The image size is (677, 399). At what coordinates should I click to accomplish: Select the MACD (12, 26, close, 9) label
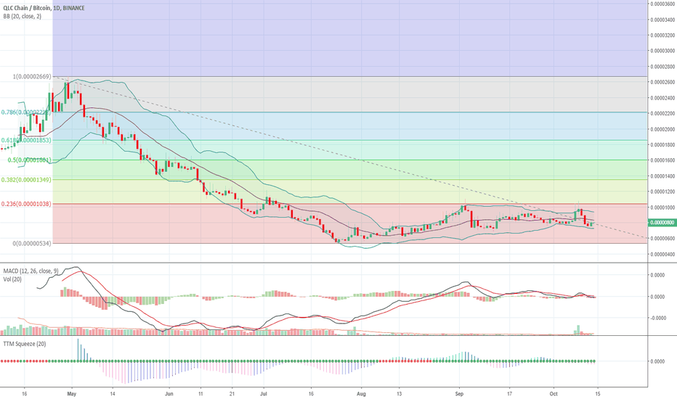[x=31, y=271]
